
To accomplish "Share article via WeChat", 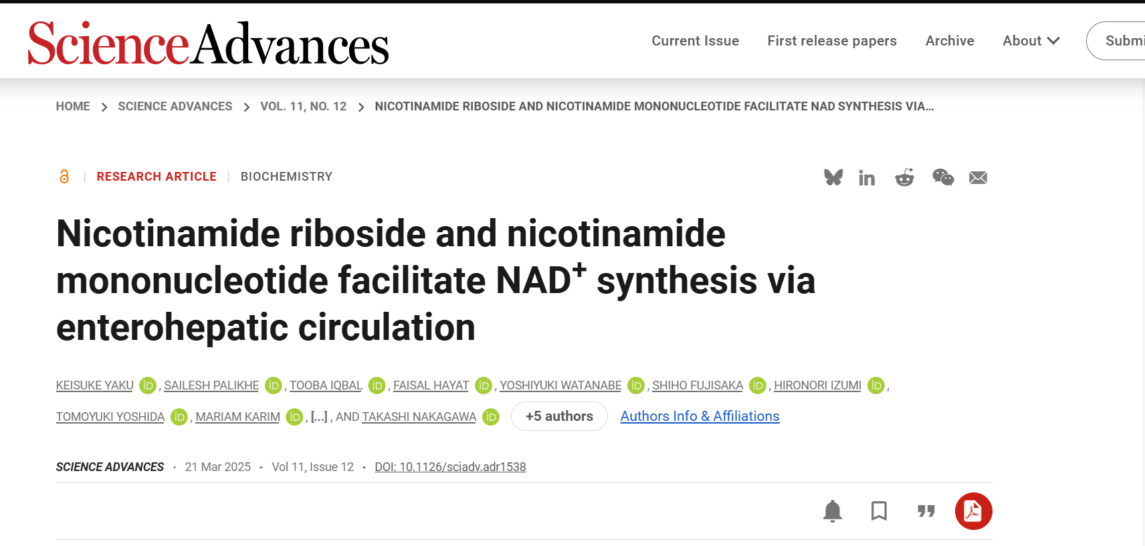I will coord(942,177).
